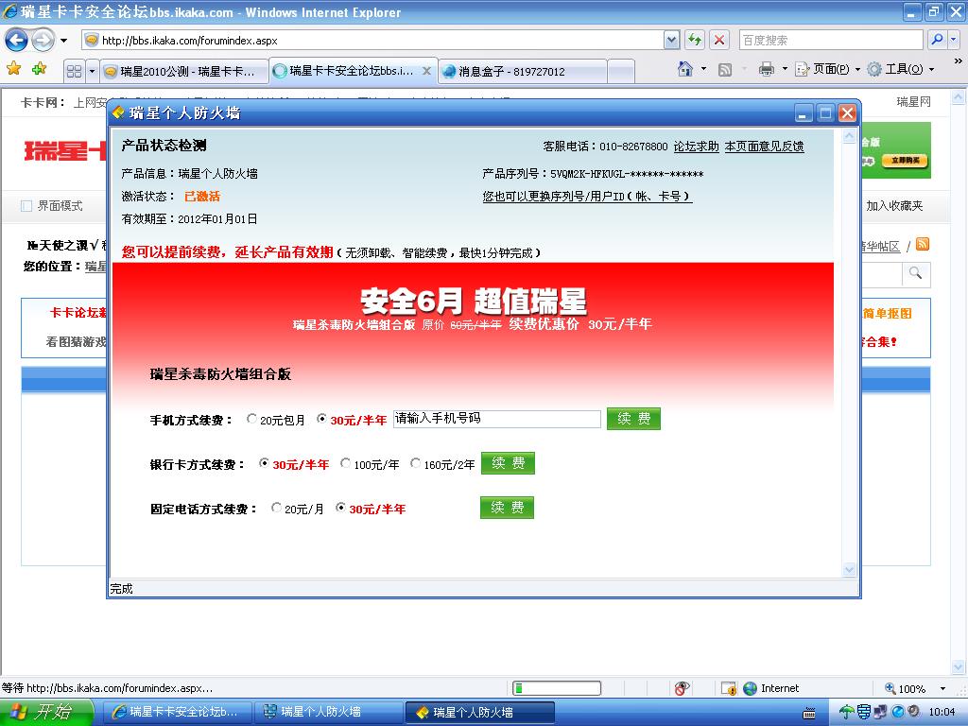This screenshot has width=968, height=726.
Task: Go back using the IE back arrow
Action: tap(17, 41)
